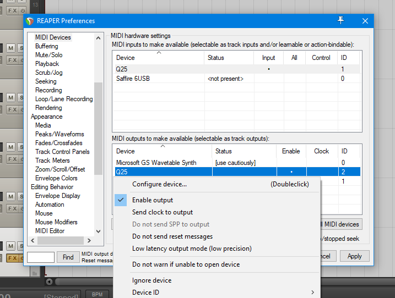
Task: Select Peaks/Waveforms settings
Action: 59,134
